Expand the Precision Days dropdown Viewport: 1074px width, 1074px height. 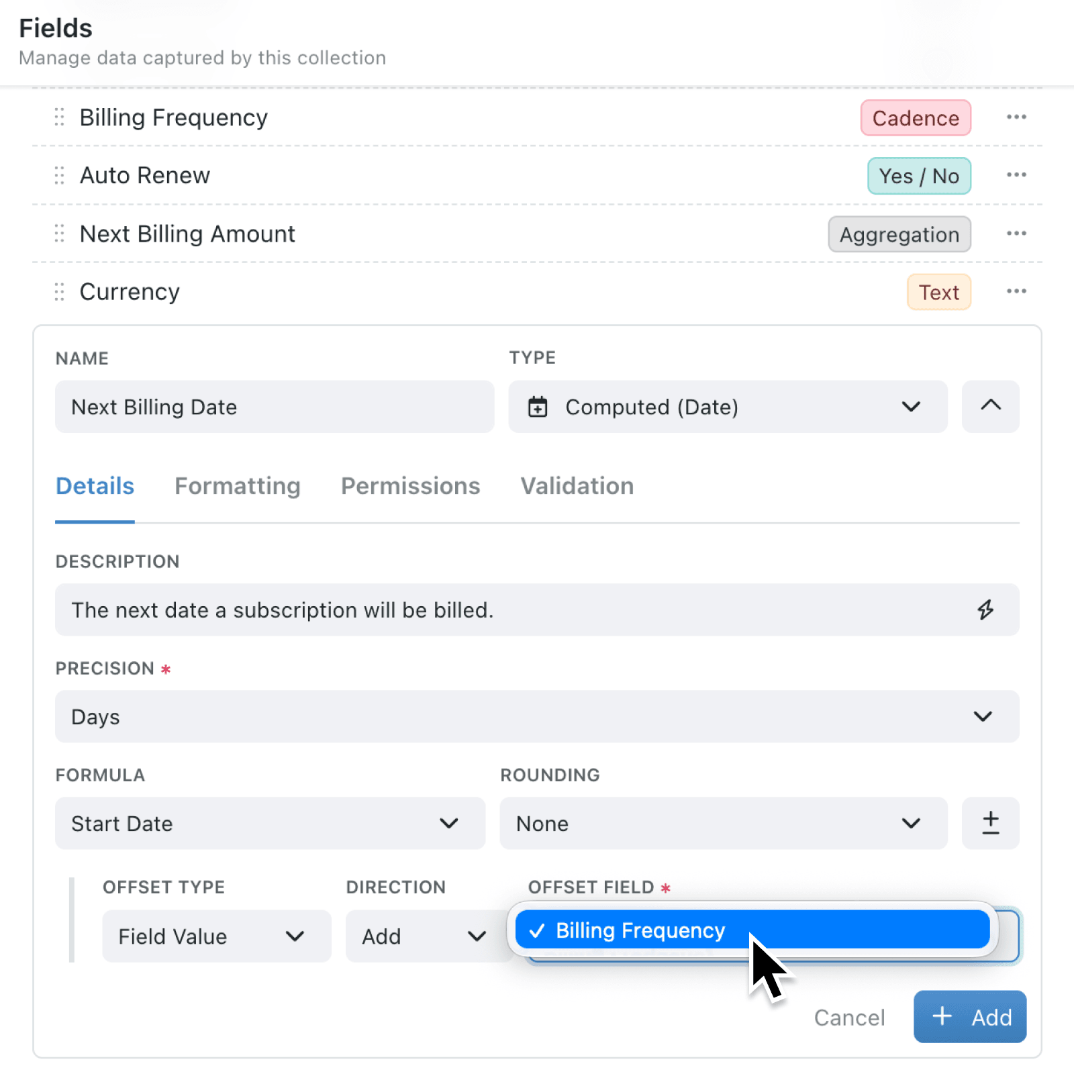click(537, 716)
